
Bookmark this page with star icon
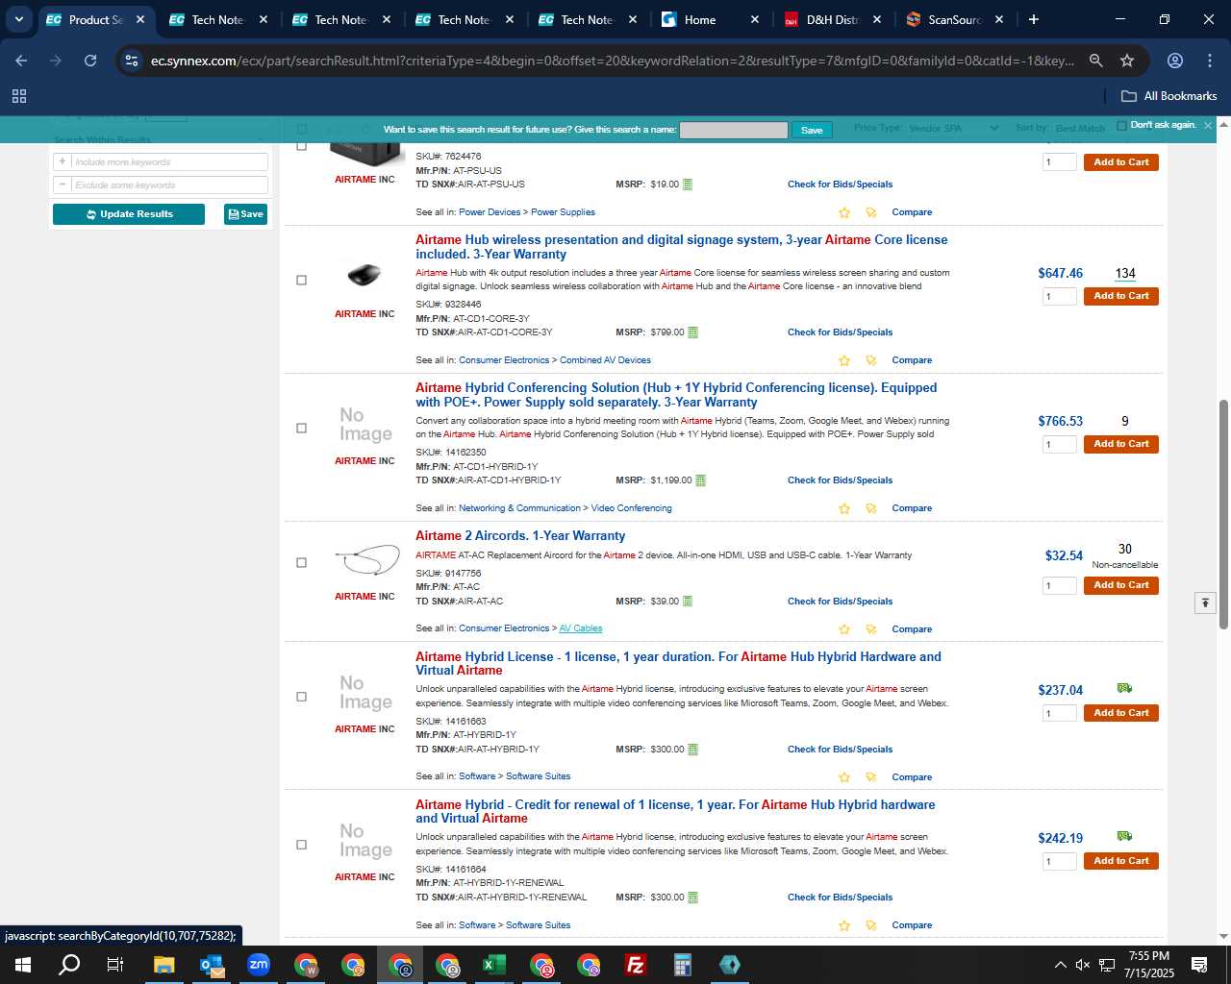click(x=1127, y=61)
